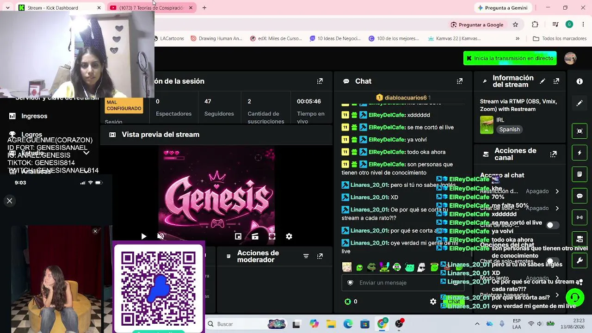Click the broadcast signal icon in the right sidebar
Screen dimensions: 592x333
580,217
